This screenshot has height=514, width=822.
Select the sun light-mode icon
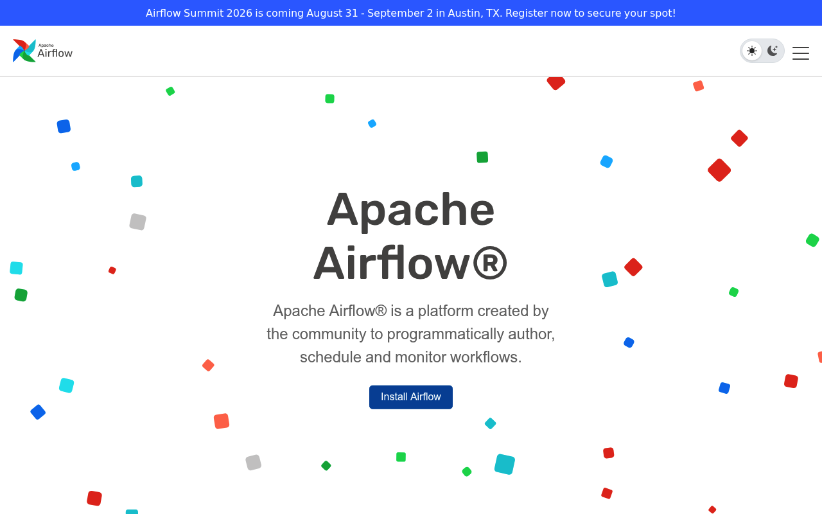coord(752,51)
